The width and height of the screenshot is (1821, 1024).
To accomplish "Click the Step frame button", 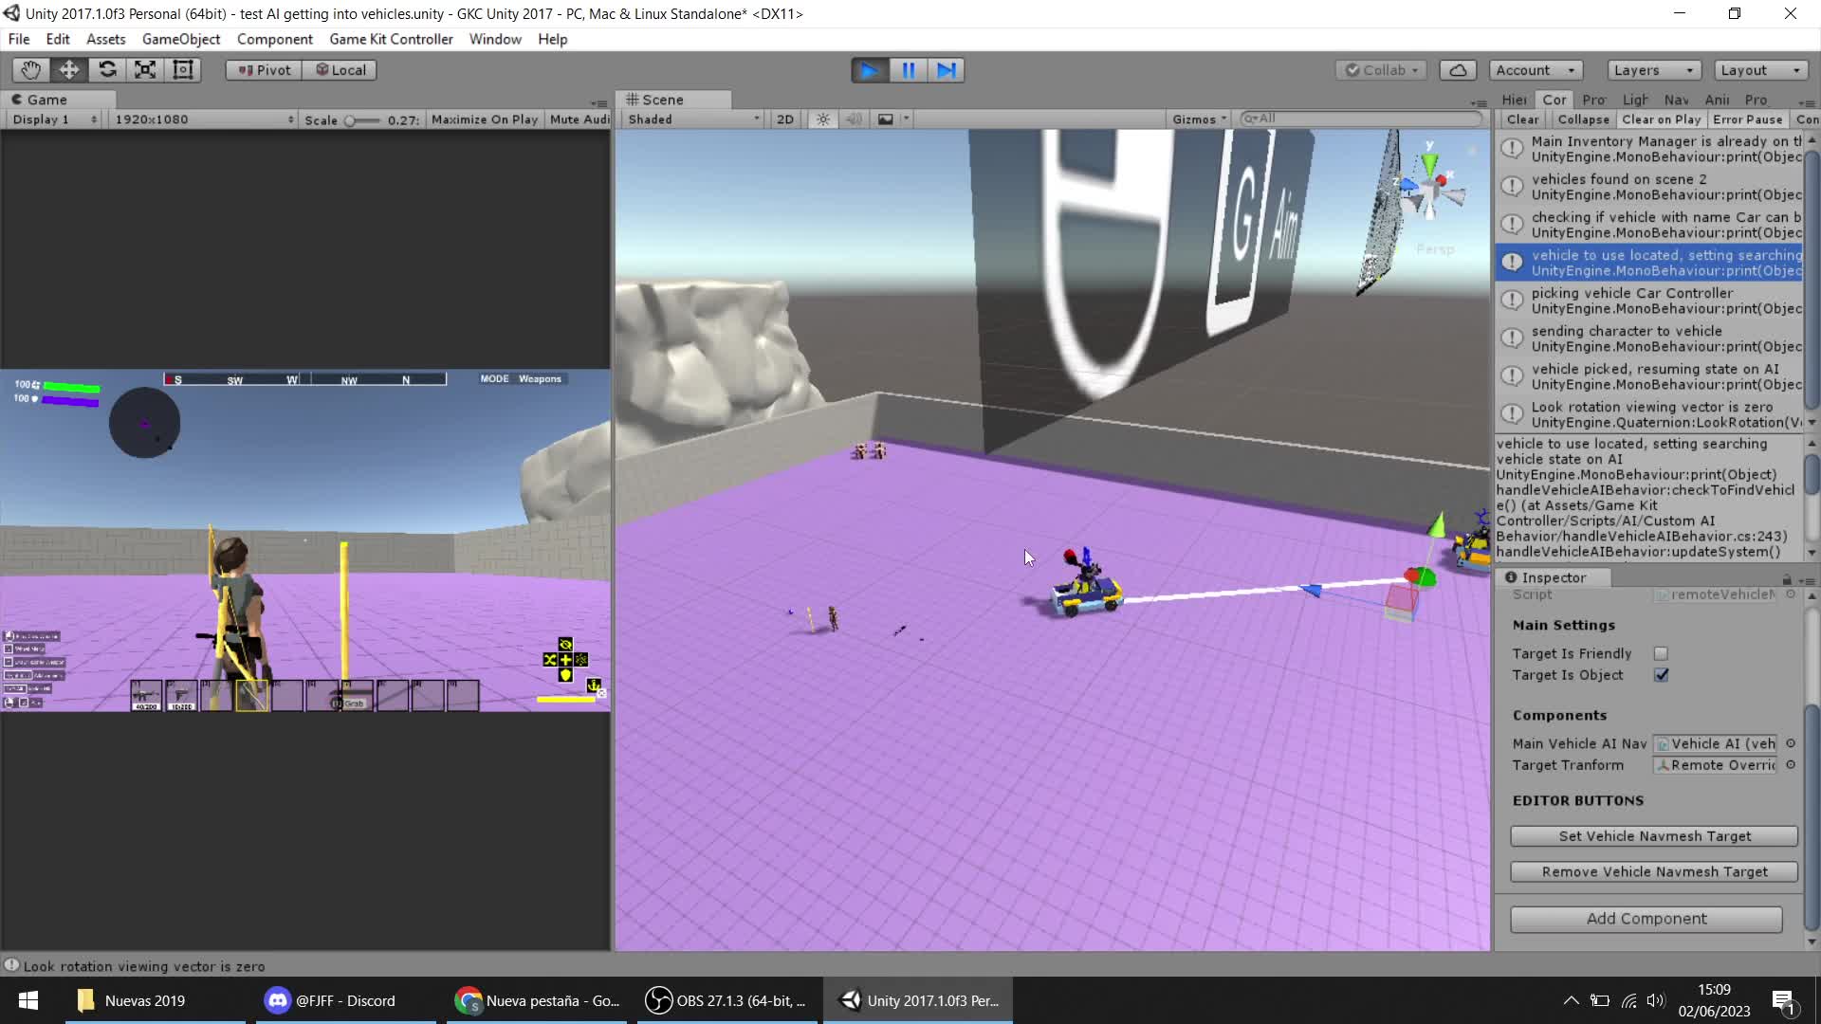I will pos(947,70).
